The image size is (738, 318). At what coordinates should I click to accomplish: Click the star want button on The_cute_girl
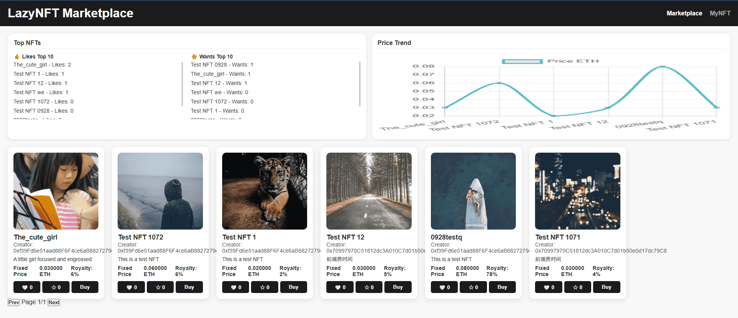(56, 287)
